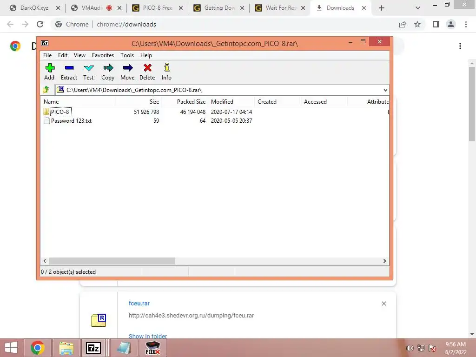Remove fceu.rar from downloads list
476x357 pixels.
tap(383, 304)
